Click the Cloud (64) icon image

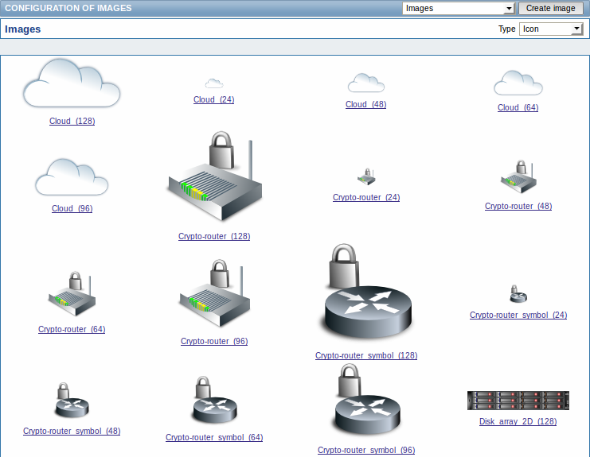pos(518,83)
